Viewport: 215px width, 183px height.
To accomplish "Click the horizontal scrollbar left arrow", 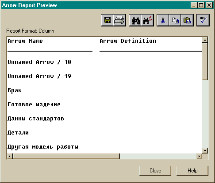I will click(x=10, y=156).
